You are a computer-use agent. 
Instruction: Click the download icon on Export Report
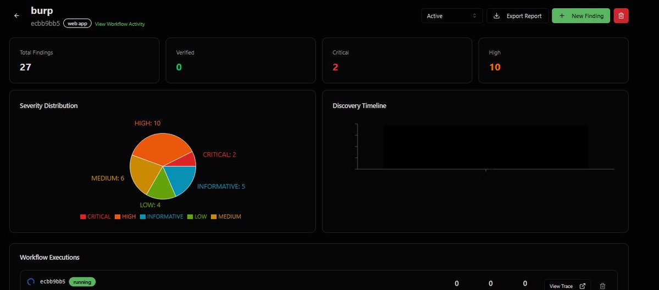click(x=496, y=16)
